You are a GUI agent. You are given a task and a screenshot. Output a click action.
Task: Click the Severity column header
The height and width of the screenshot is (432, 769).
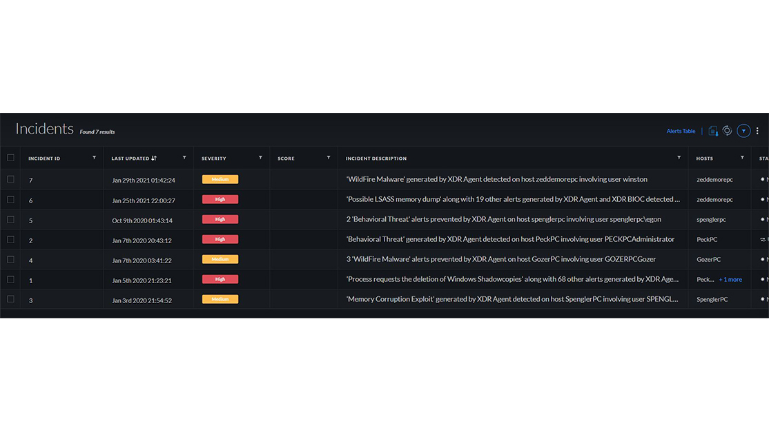[214, 158]
